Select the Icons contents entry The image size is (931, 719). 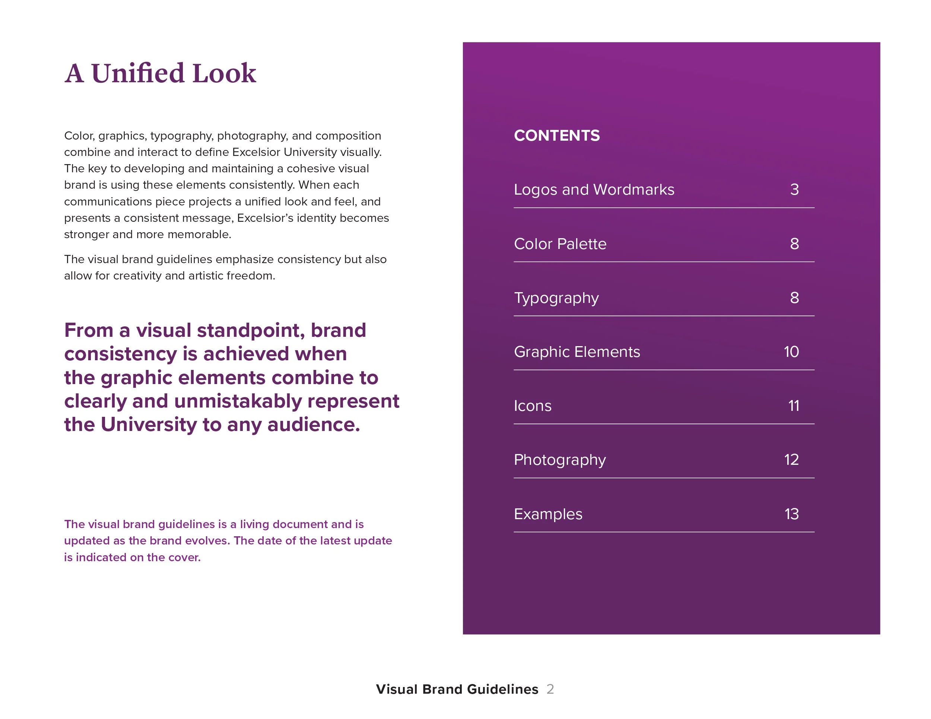tap(533, 406)
